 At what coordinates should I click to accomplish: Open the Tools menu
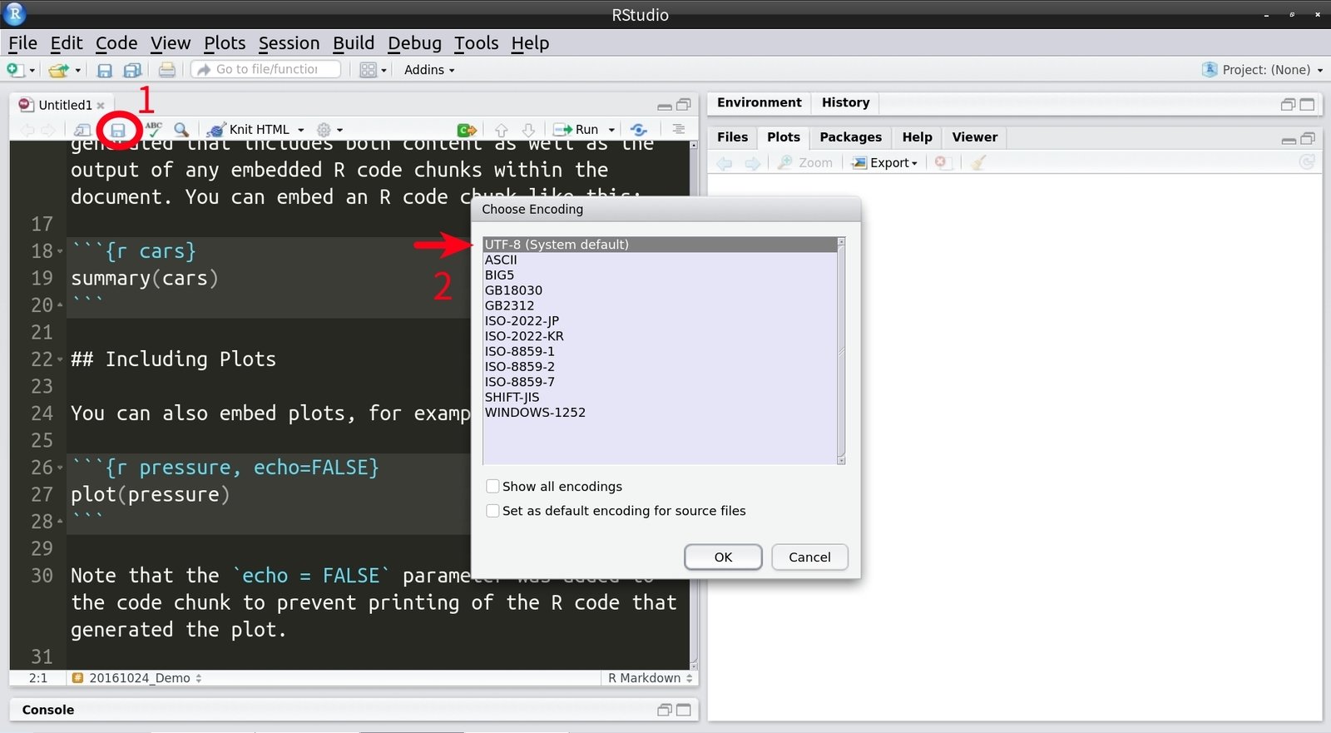(x=476, y=43)
